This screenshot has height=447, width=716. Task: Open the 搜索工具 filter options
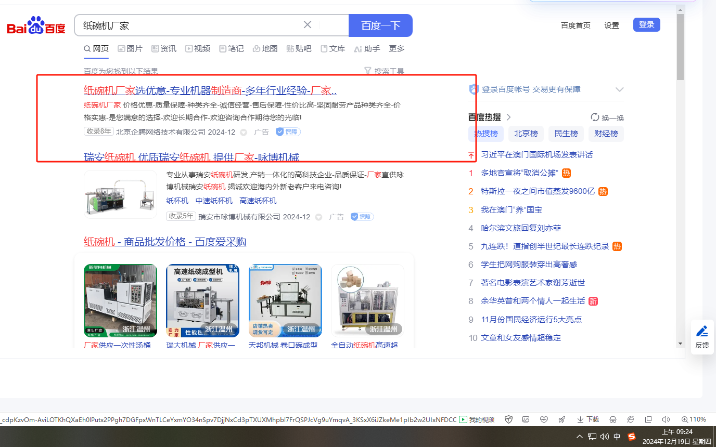pos(384,71)
